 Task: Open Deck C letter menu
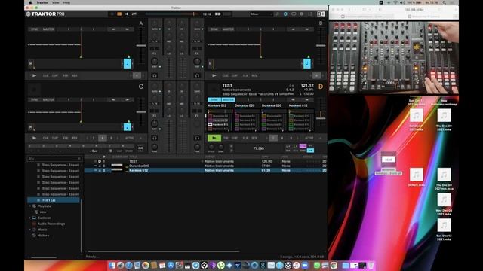point(141,87)
